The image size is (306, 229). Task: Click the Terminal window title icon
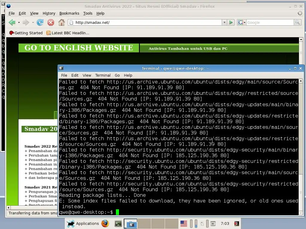pyautogui.click(x=61, y=68)
